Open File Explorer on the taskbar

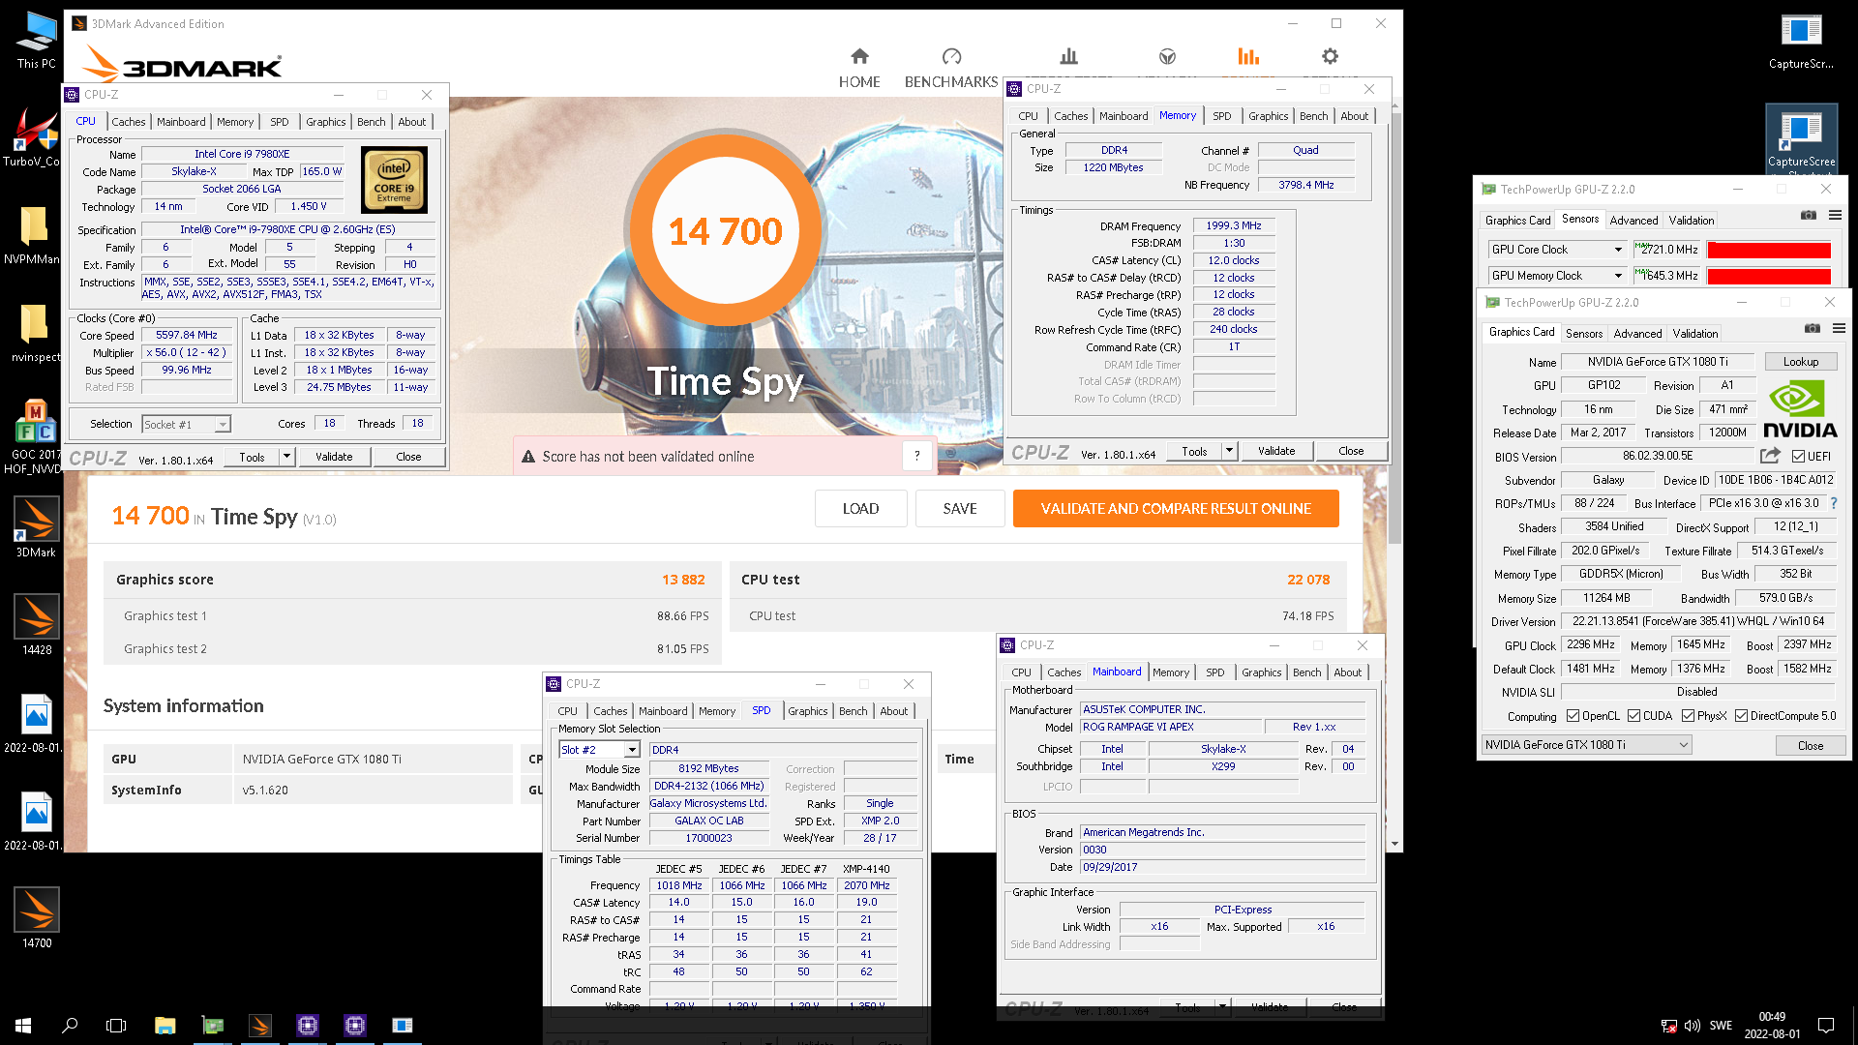[x=165, y=1026]
